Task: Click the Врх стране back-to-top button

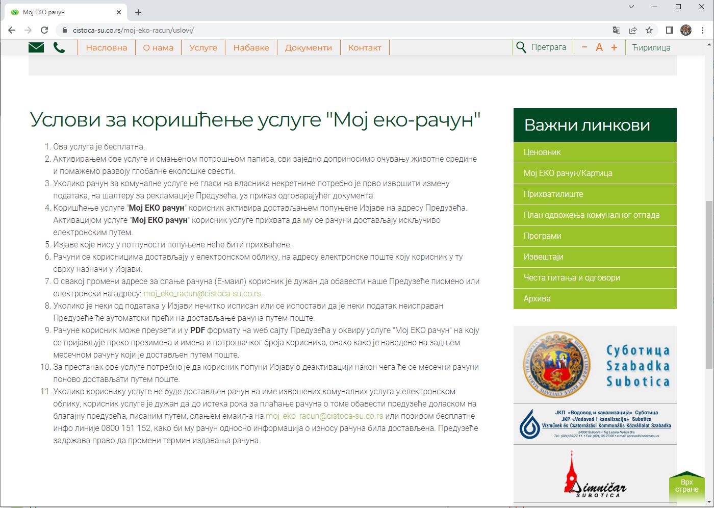Action: (686, 486)
